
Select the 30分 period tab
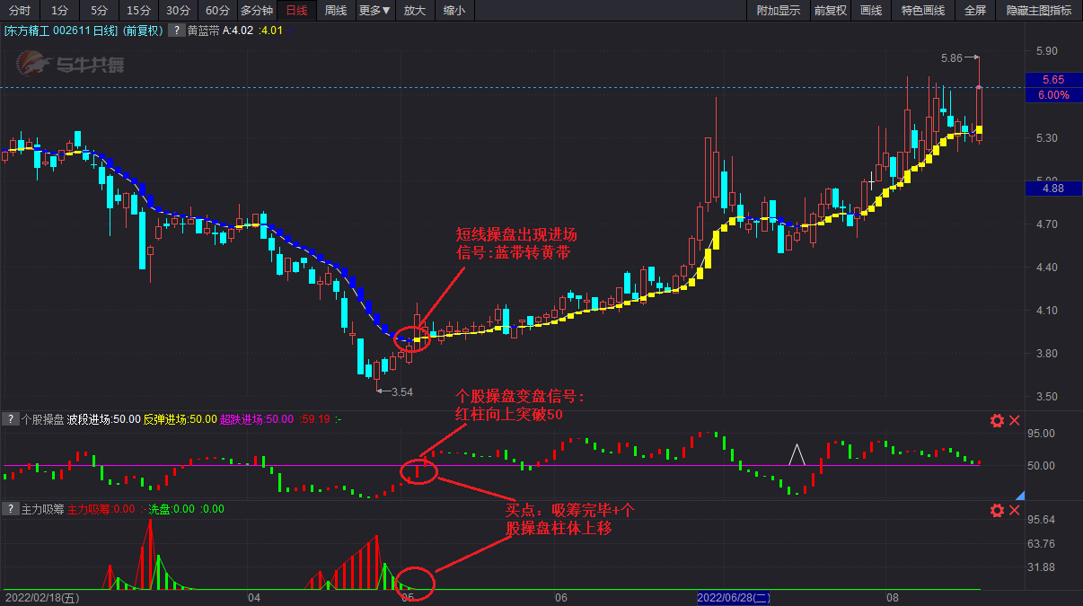(x=178, y=11)
